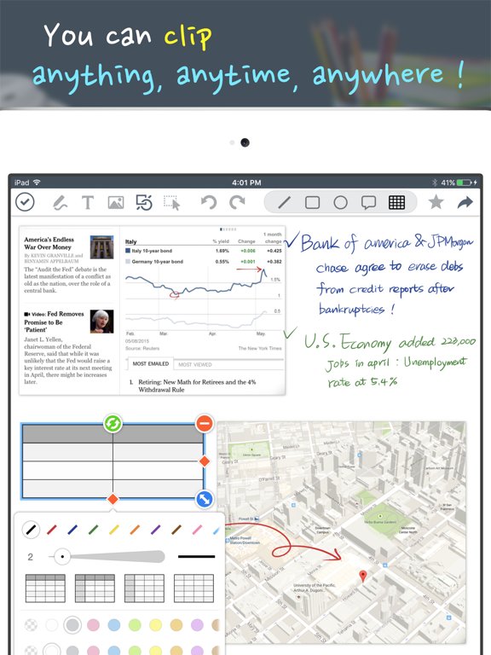The width and height of the screenshot is (491, 655).
Task: Delete table with red minus handle
Action: pyautogui.click(x=205, y=423)
